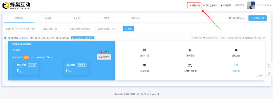Click the document icon beside 使用教程
Image resolution: width=273 pixels, height=99 pixels.
[x=221, y=5]
